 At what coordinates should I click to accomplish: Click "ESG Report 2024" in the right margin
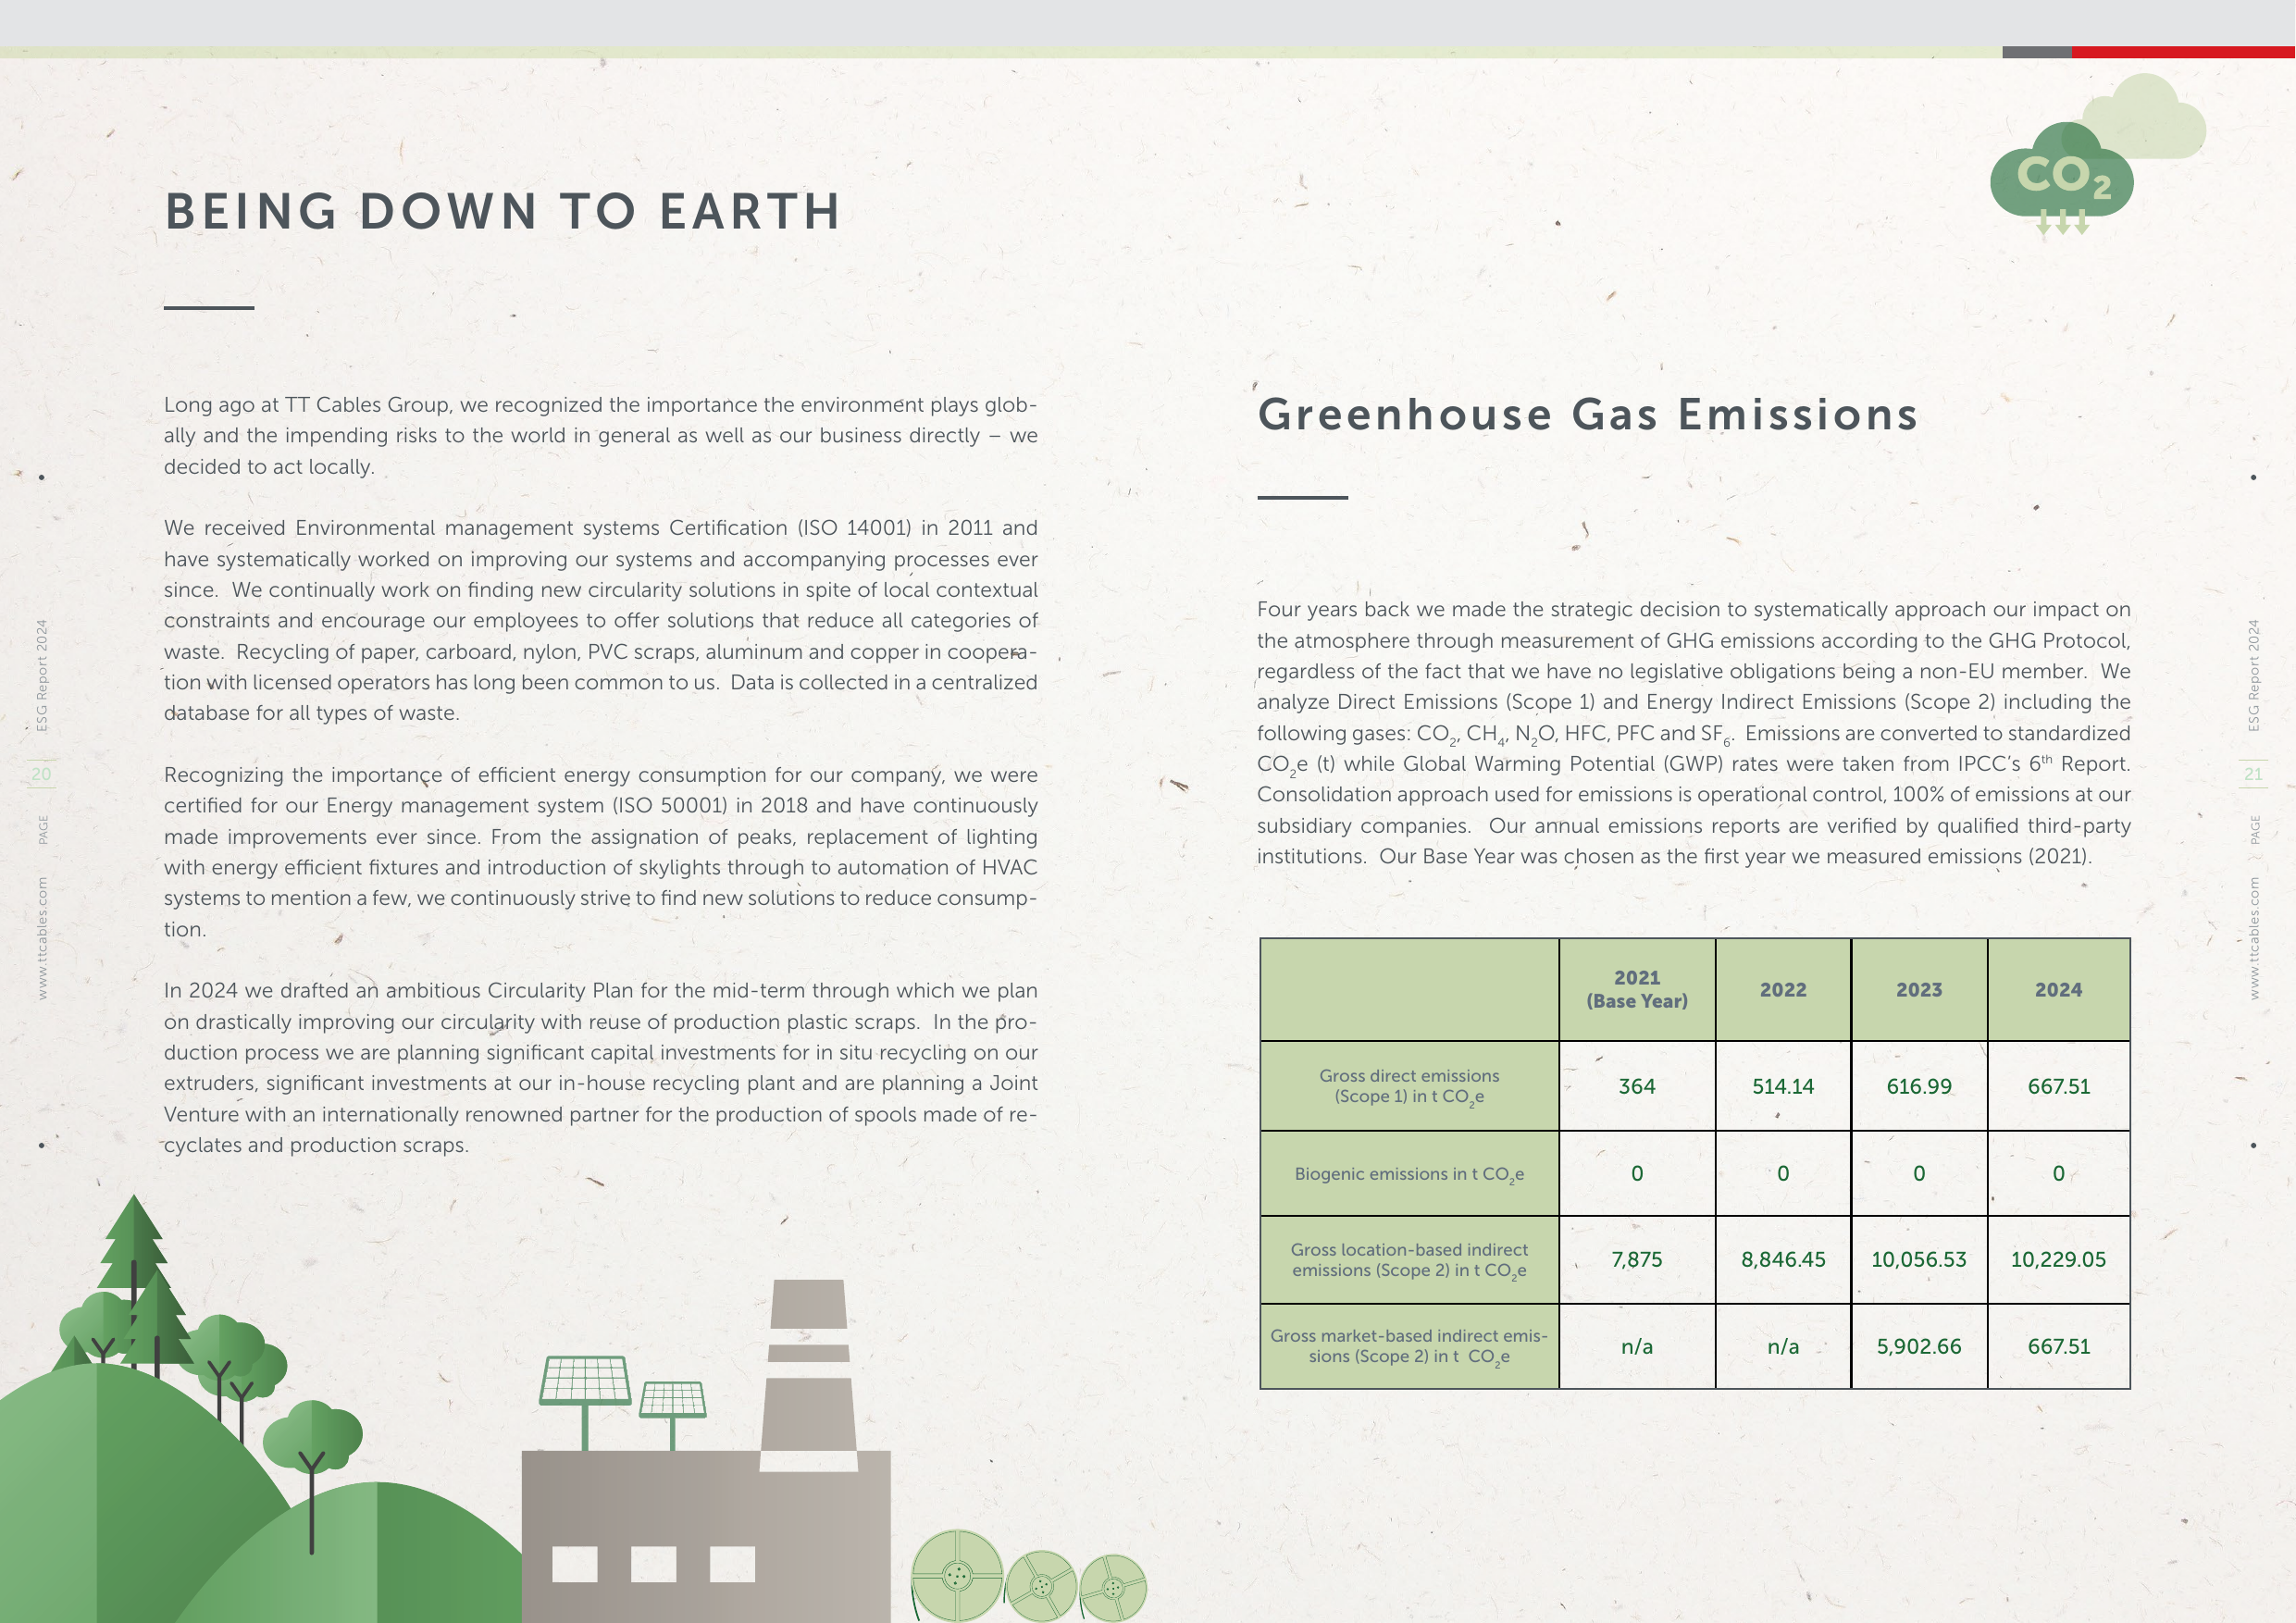click(2254, 675)
